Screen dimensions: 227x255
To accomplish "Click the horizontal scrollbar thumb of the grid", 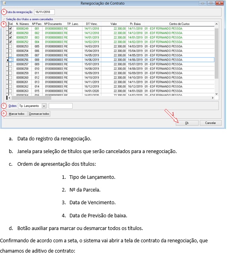I will 31,98.
